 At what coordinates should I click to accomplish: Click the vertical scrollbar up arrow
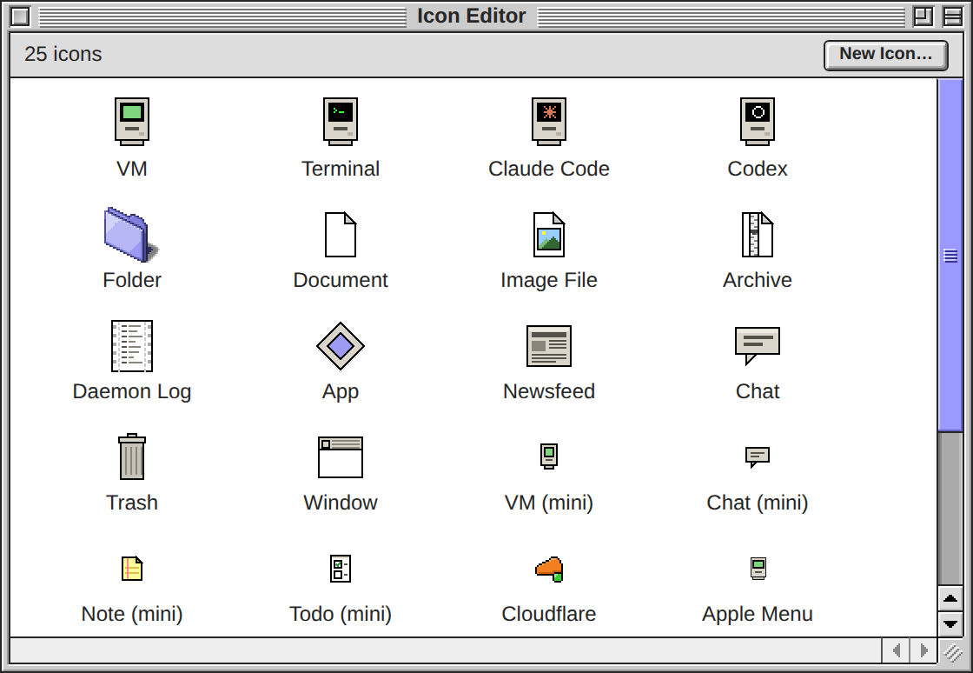950,599
